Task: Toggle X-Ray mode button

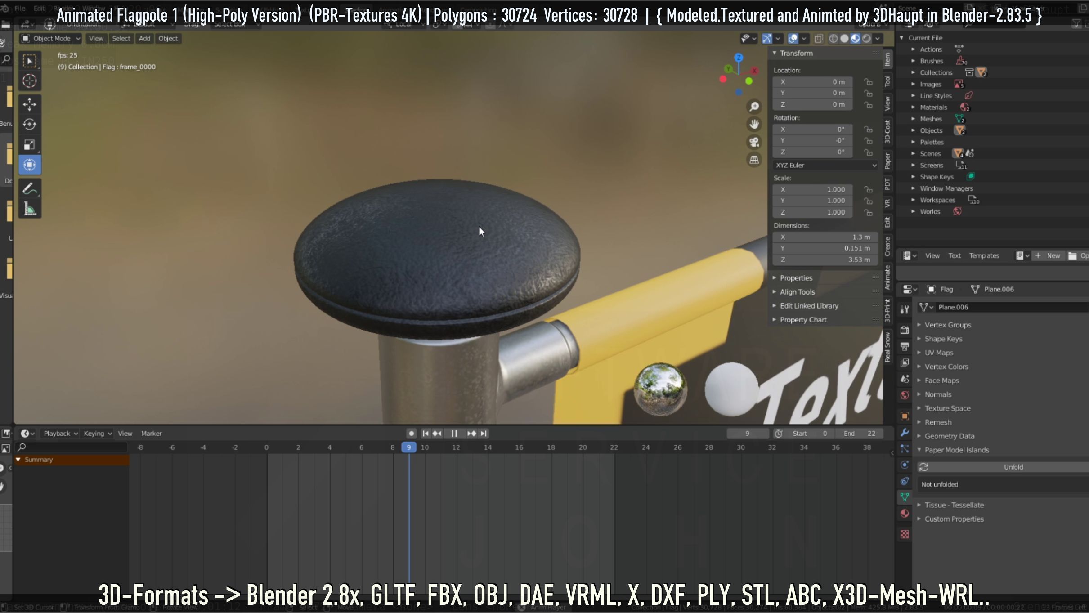Action: click(x=819, y=39)
